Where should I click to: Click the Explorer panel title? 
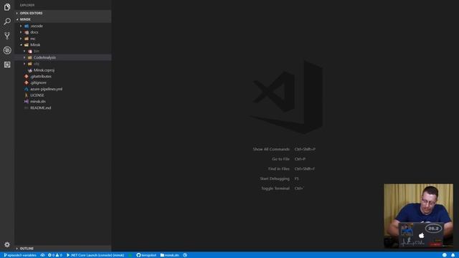27,5
